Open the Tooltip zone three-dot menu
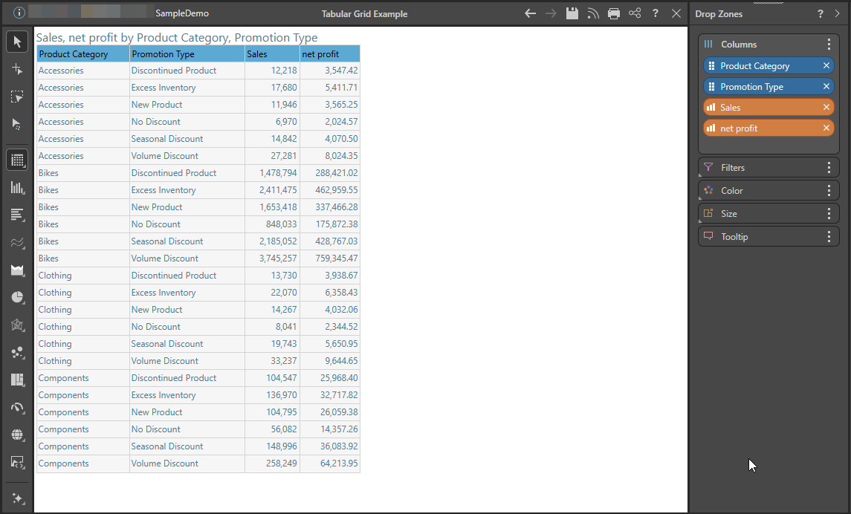The height and width of the screenshot is (514, 851). tap(829, 237)
